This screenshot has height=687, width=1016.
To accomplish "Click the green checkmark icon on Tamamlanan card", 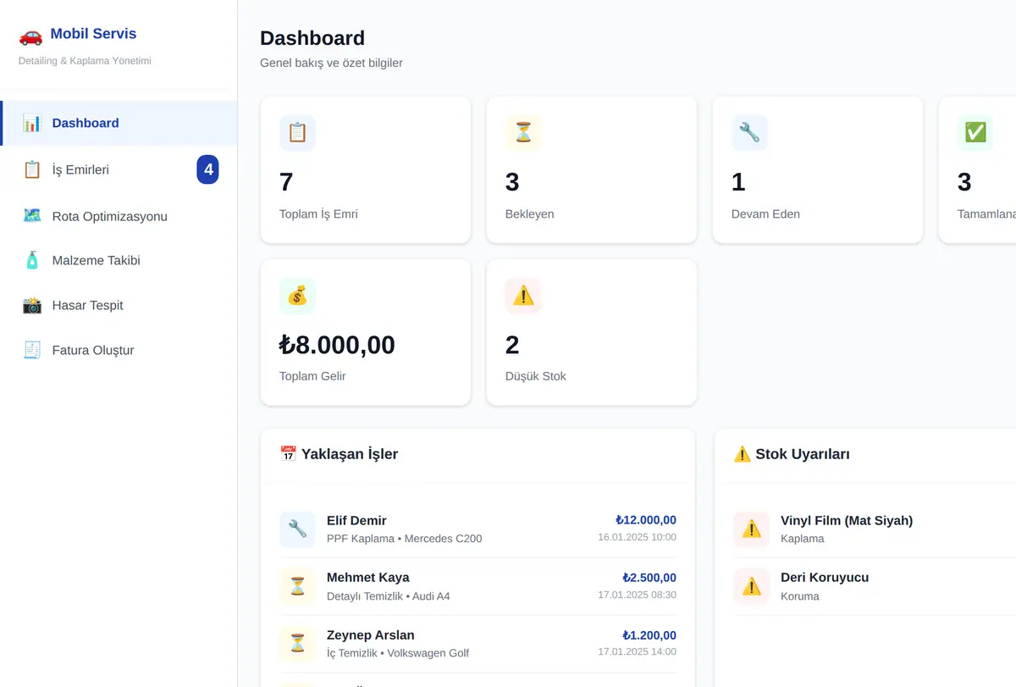I will point(975,133).
